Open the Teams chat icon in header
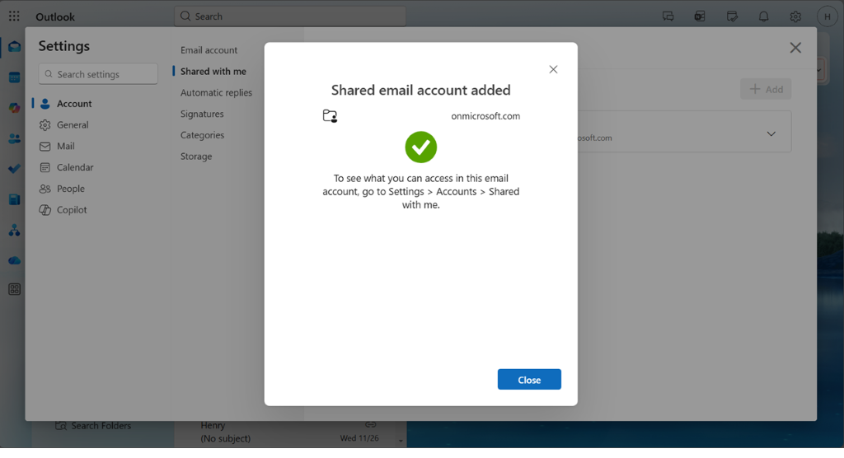This screenshot has width=844, height=458. 668,16
